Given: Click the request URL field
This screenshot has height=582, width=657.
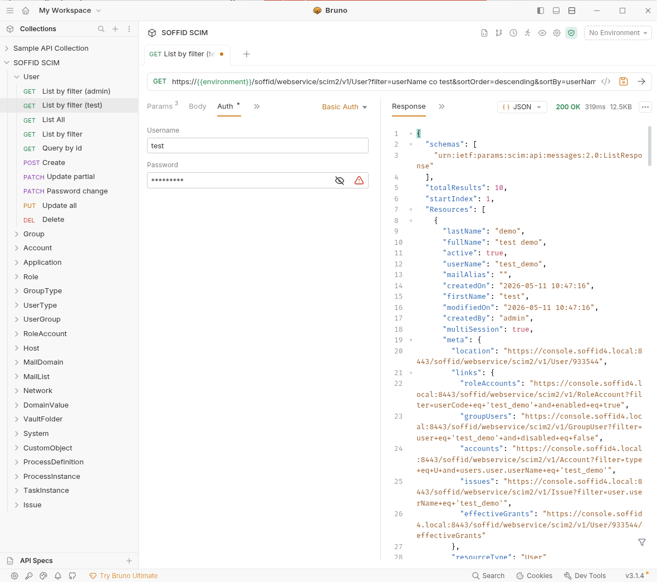Looking at the screenshot, I should (x=384, y=81).
